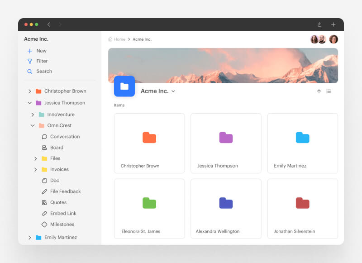Expand Christopher Brown in sidebar tree
This screenshot has width=362, height=263.
(29, 91)
